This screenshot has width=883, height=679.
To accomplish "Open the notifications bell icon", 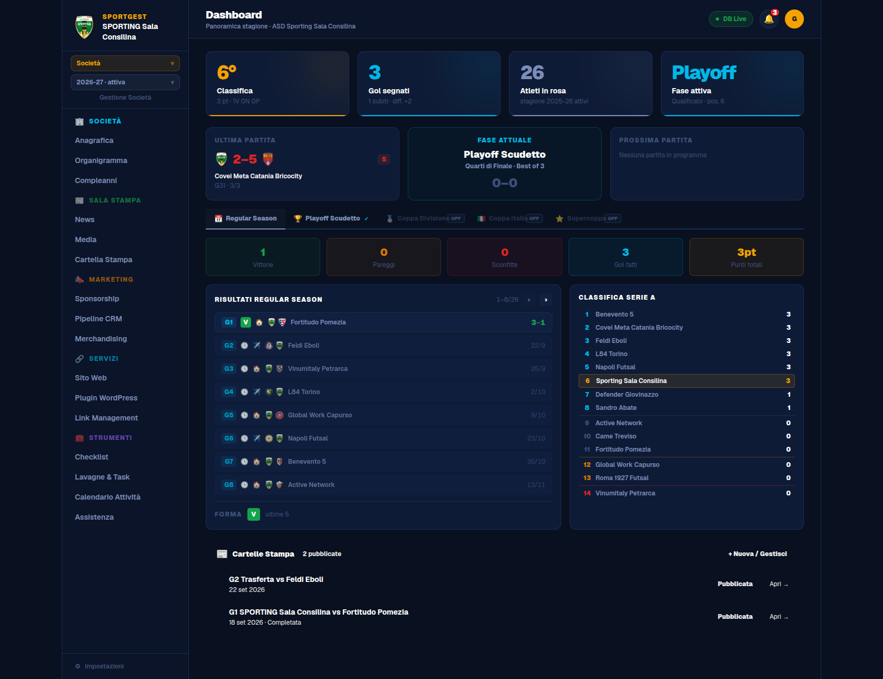I will coord(769,19).
